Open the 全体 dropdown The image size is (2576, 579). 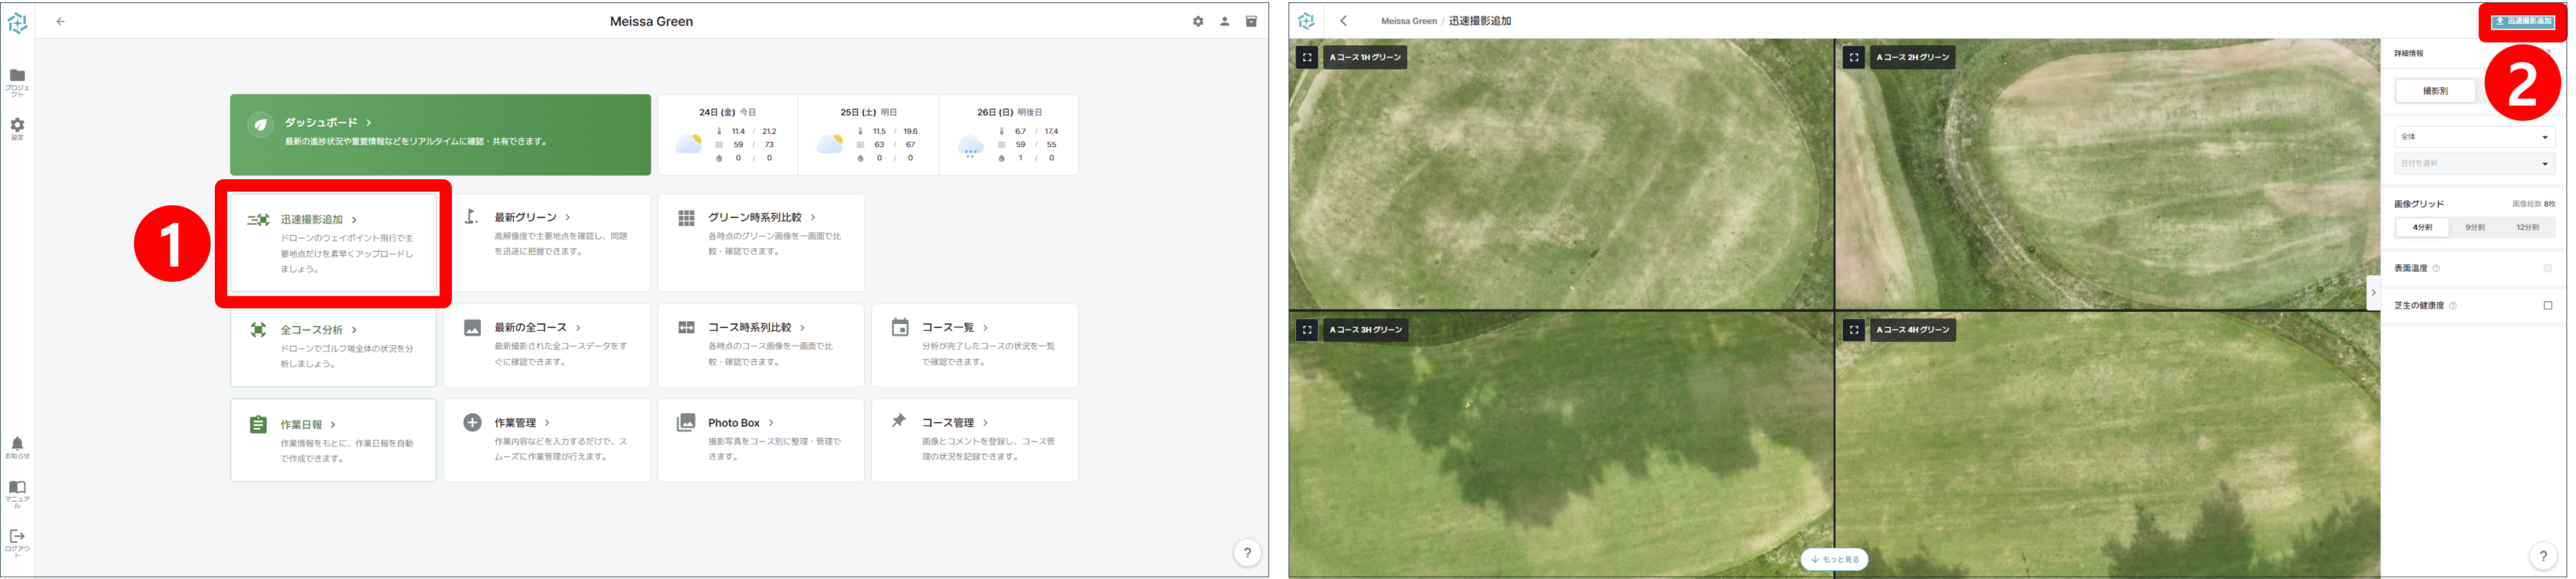tap(2473, 137)
